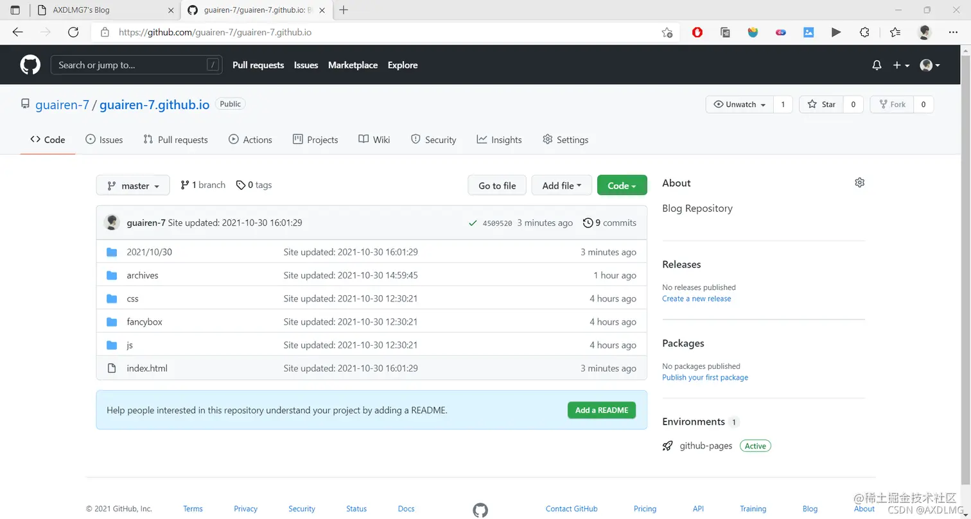Screen dimensions: 971x519
Task: Open commit hash 4509520
Action: click(497, 223)
